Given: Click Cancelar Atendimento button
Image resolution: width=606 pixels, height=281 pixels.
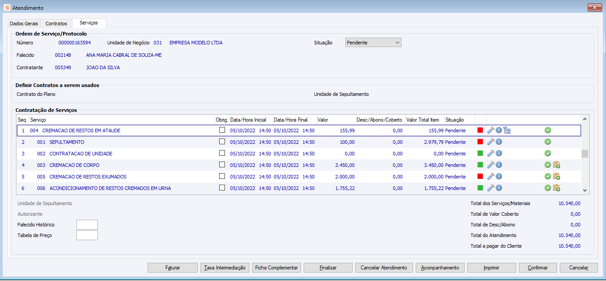Looking at the screenshot, I should coord(384,268).
